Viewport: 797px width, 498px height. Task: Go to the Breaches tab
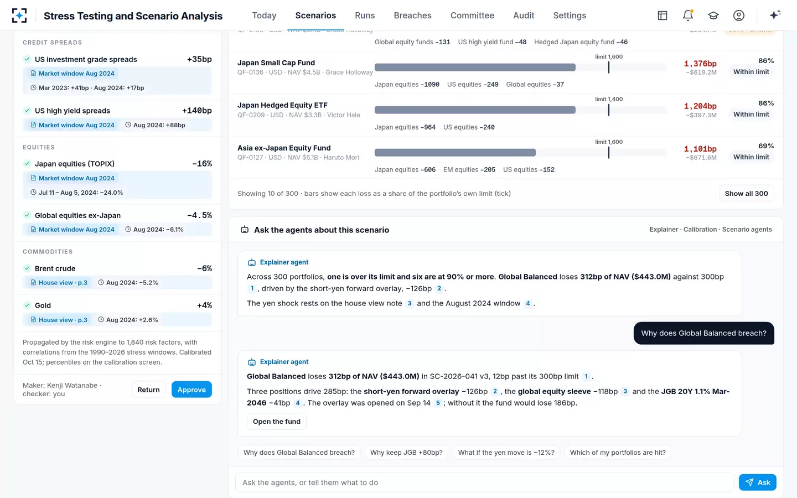click(412, 15)
